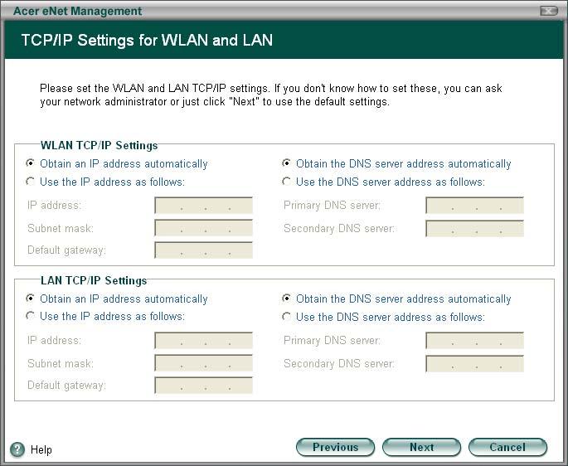Click the LAN Subnet mask field
Viewport: 568px width, 466px height.
tap(203, 363)
